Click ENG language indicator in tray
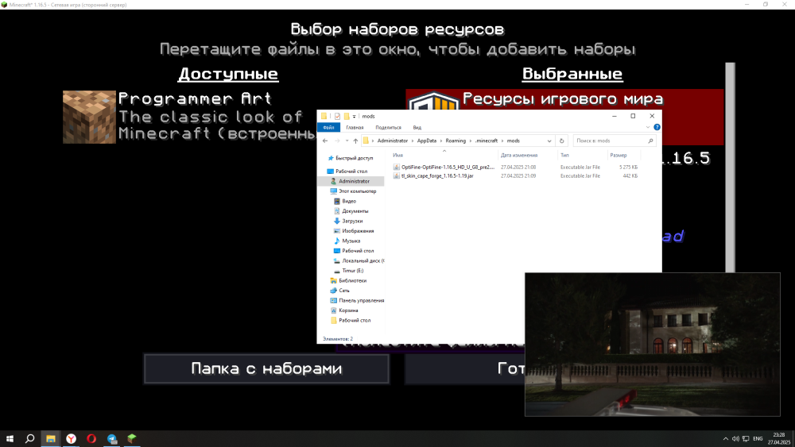The width and height of the screenshot is (795, 447). [x=758, y=438]
